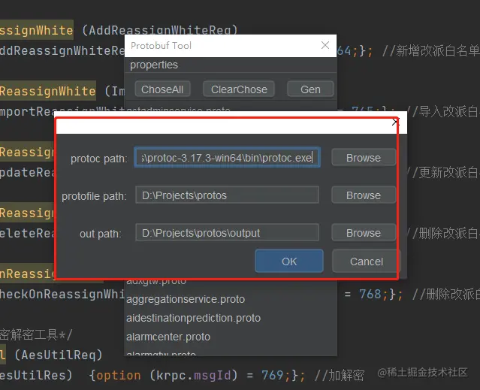Click the Gen button
480x390 pixels.
point(310,89)
